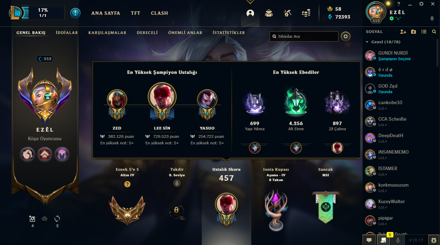This screenshot has width=440, height=245.
Task: Open the TFT section
Action: tap(135, 13)
